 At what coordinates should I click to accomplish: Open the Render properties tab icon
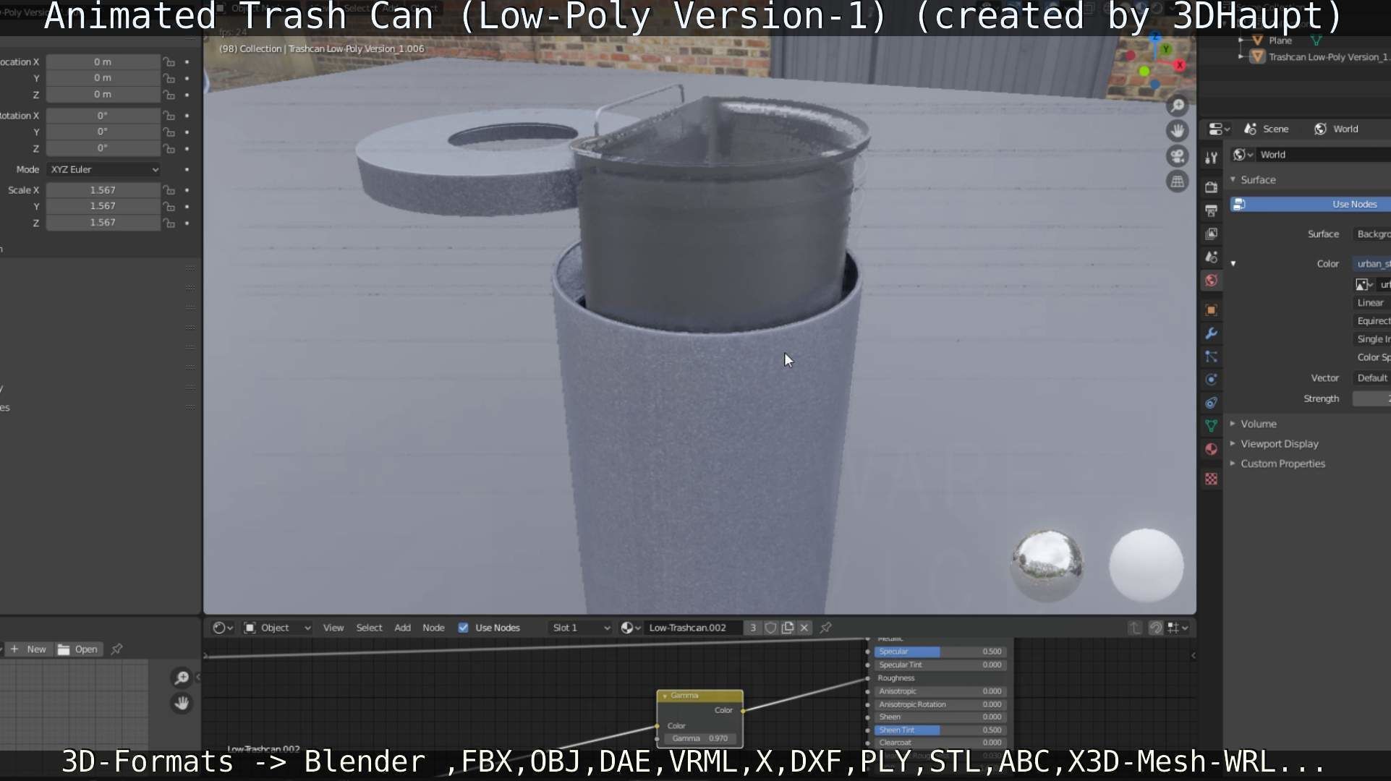coord(1211,187)
